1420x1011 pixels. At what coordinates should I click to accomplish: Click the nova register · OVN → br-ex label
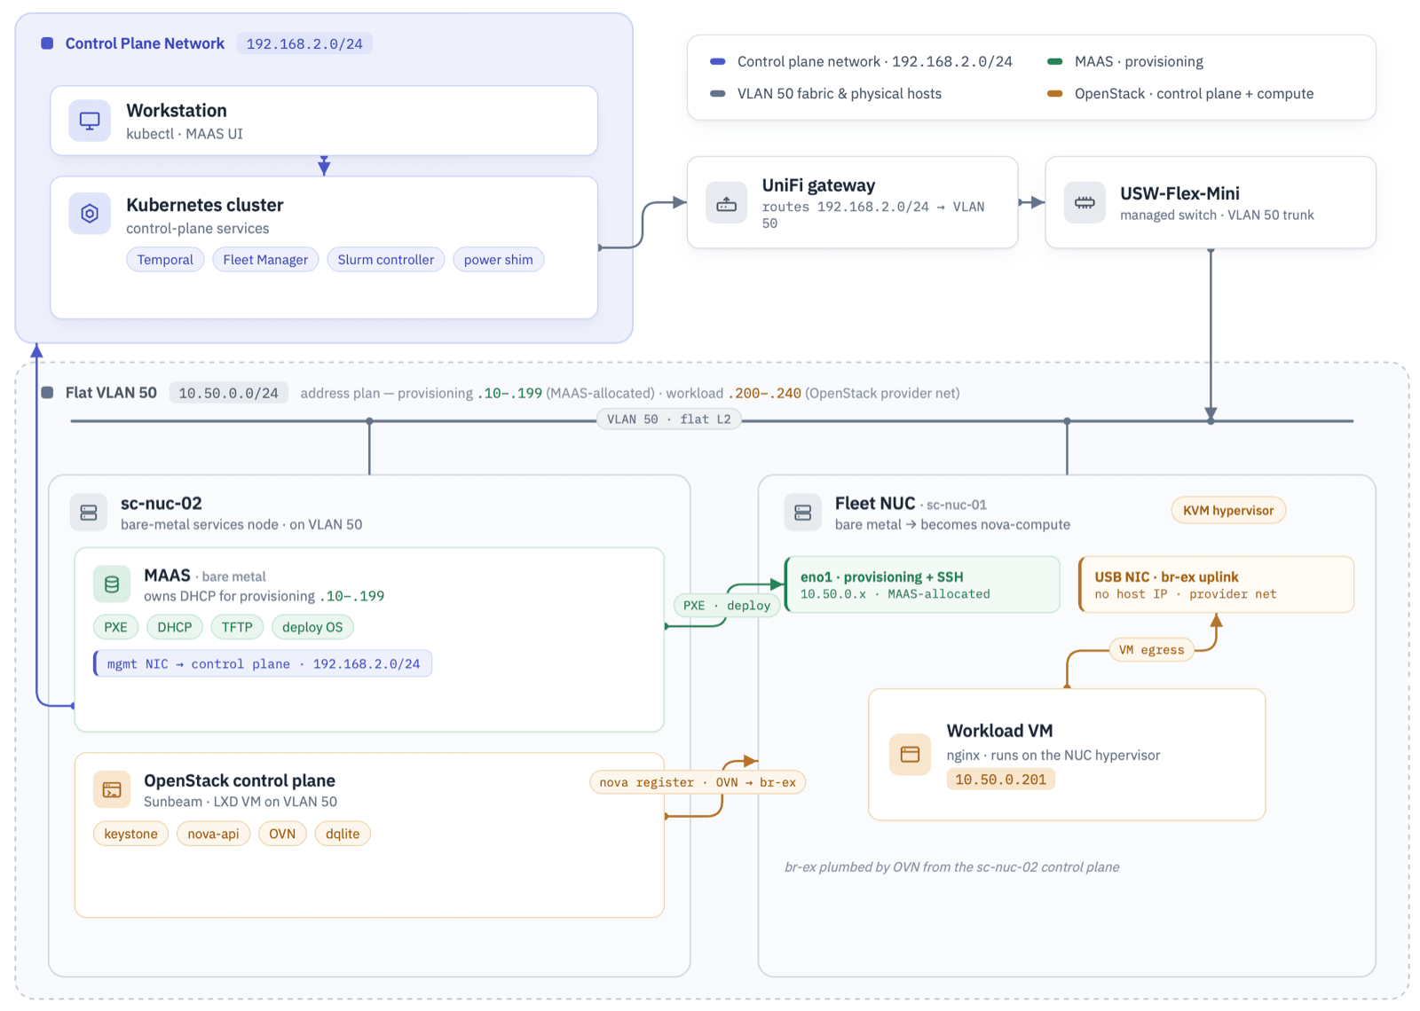(x=698, y=782)
